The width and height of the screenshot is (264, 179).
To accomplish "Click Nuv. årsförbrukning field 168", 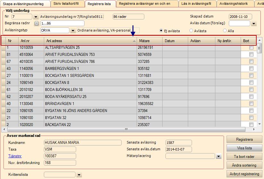I will pyautogui.click(x=60, y=163).
